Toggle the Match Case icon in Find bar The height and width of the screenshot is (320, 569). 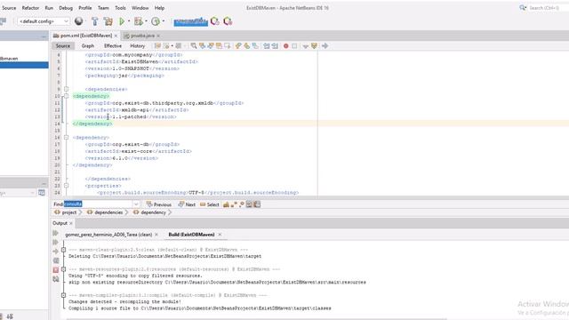(x=226, y=204)
